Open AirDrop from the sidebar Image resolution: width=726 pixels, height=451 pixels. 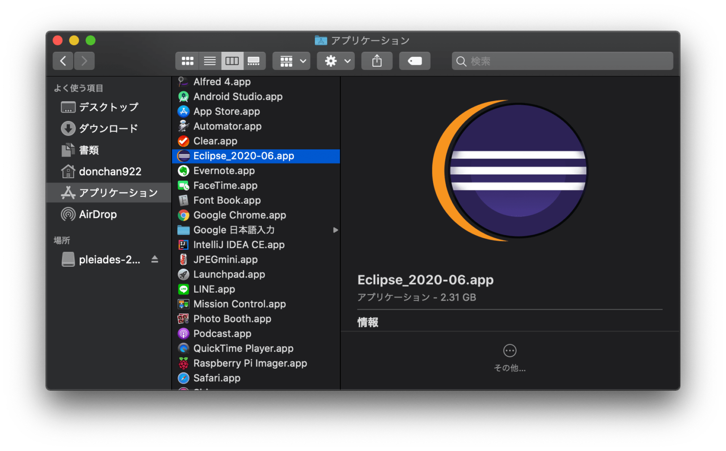pos(96,214)
